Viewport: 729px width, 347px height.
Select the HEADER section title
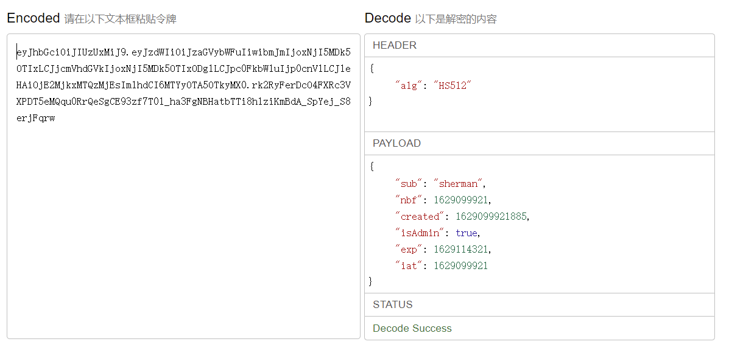(395, 45)
